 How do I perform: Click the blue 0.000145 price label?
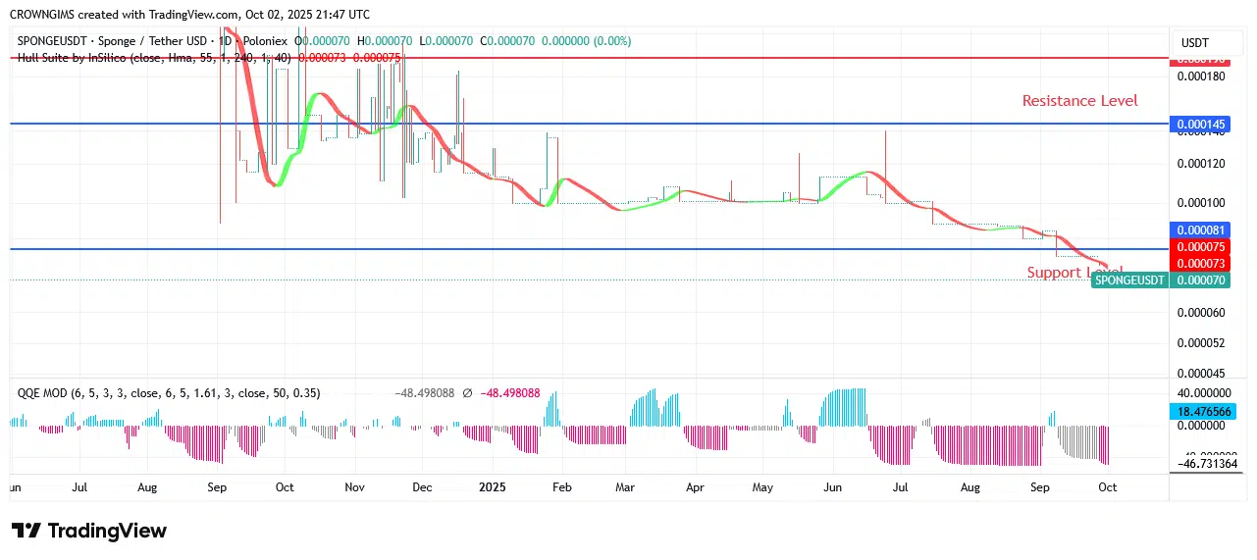1200,125
